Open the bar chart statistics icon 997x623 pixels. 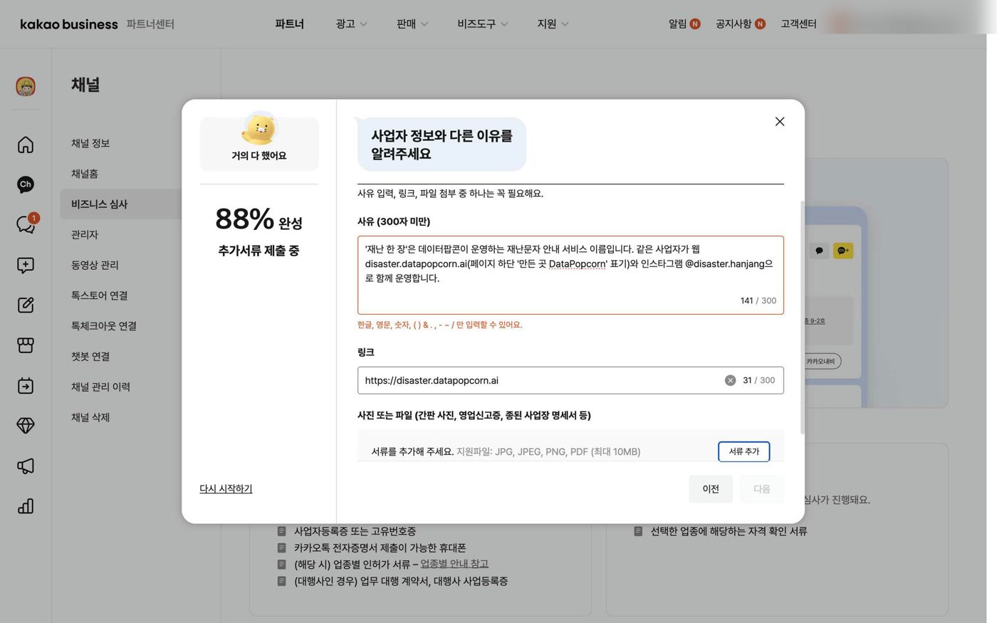click(26, 506)
